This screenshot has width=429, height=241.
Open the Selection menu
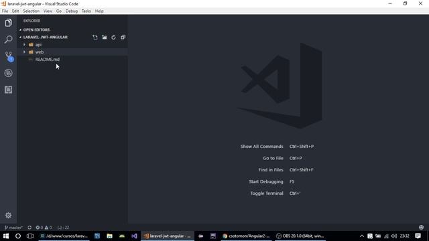click(x=32, y=11)
